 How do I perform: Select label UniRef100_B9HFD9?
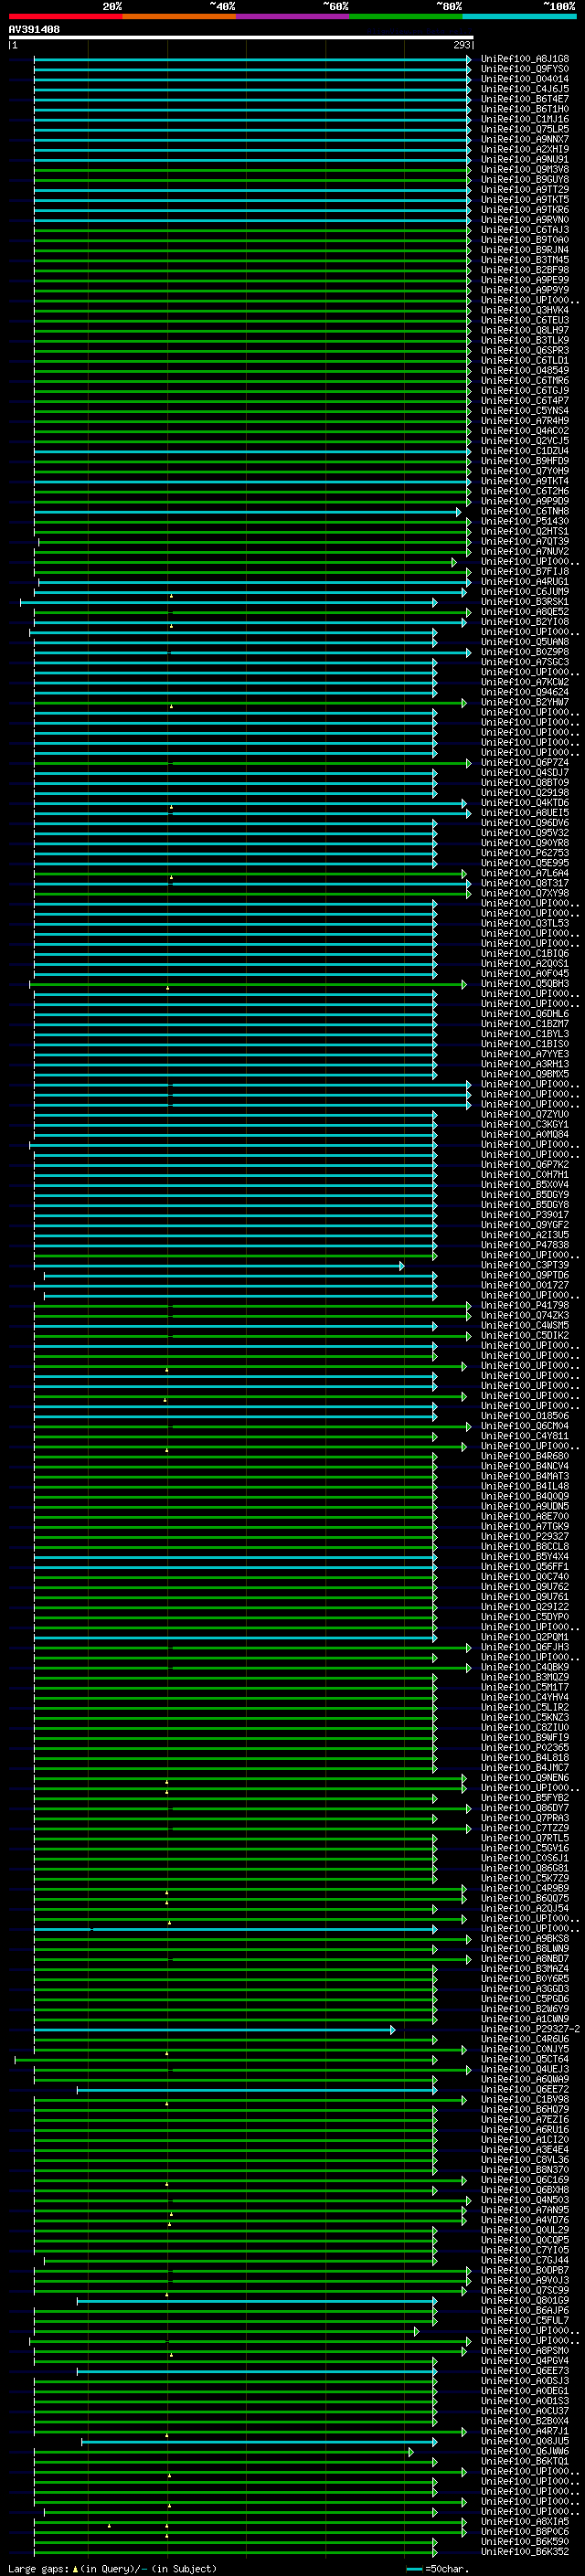click(x=525, y=461)
